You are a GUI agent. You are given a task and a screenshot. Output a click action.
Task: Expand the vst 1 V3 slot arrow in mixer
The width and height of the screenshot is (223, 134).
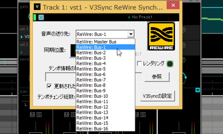[x=22, y=37]
